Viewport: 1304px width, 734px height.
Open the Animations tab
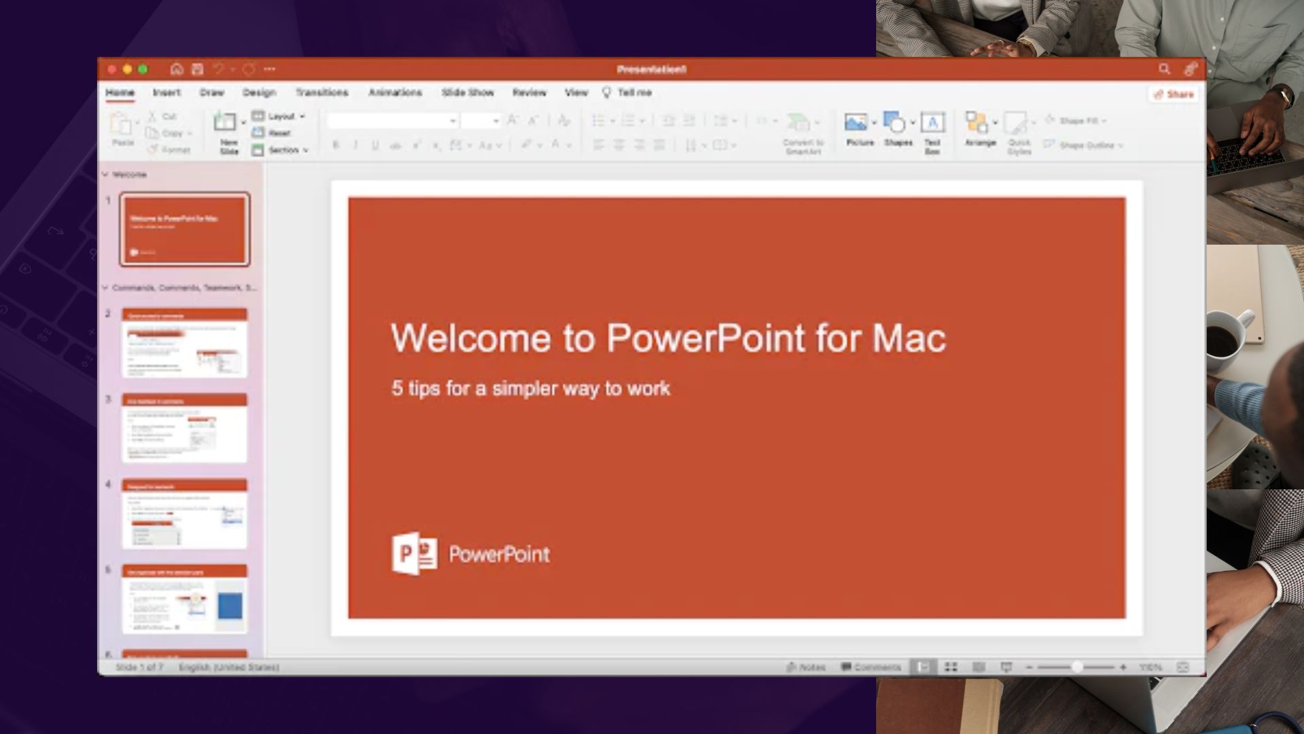(395, 92)
